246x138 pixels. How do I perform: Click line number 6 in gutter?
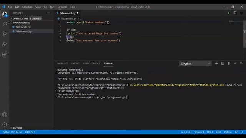click(61, 41)
